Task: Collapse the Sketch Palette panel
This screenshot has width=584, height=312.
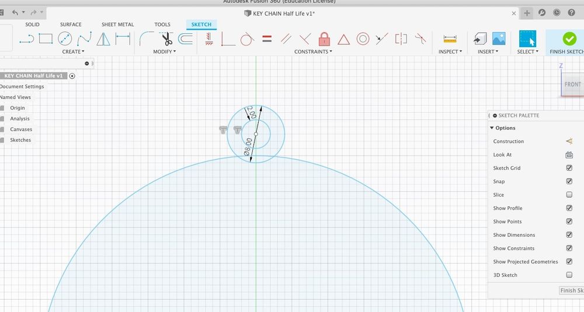Action: coord(495,115)
